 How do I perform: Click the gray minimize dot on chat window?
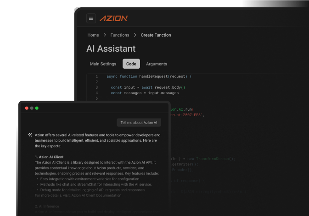click(x=32, y=108)
